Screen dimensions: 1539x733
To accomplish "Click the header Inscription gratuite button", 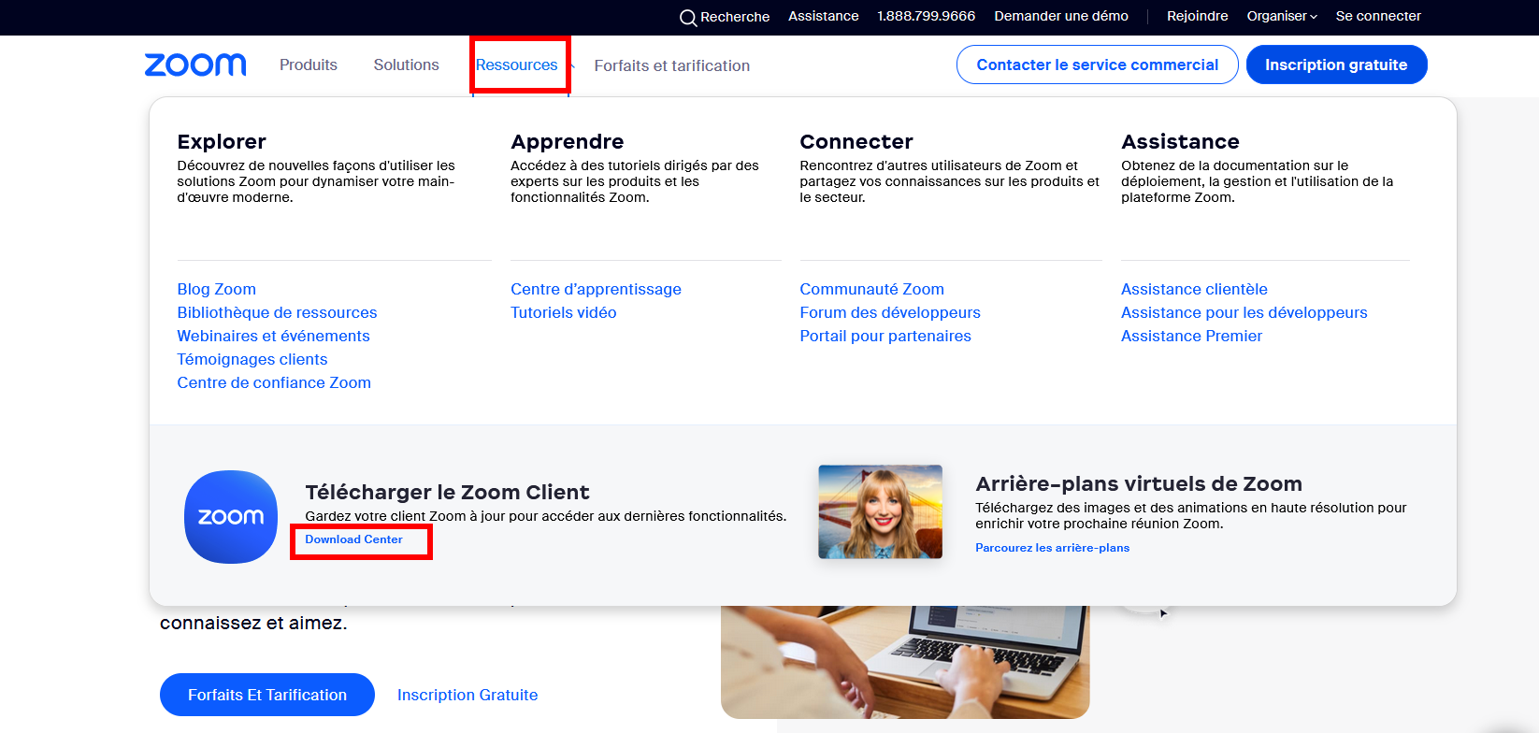I will [x=1336, y=65].
